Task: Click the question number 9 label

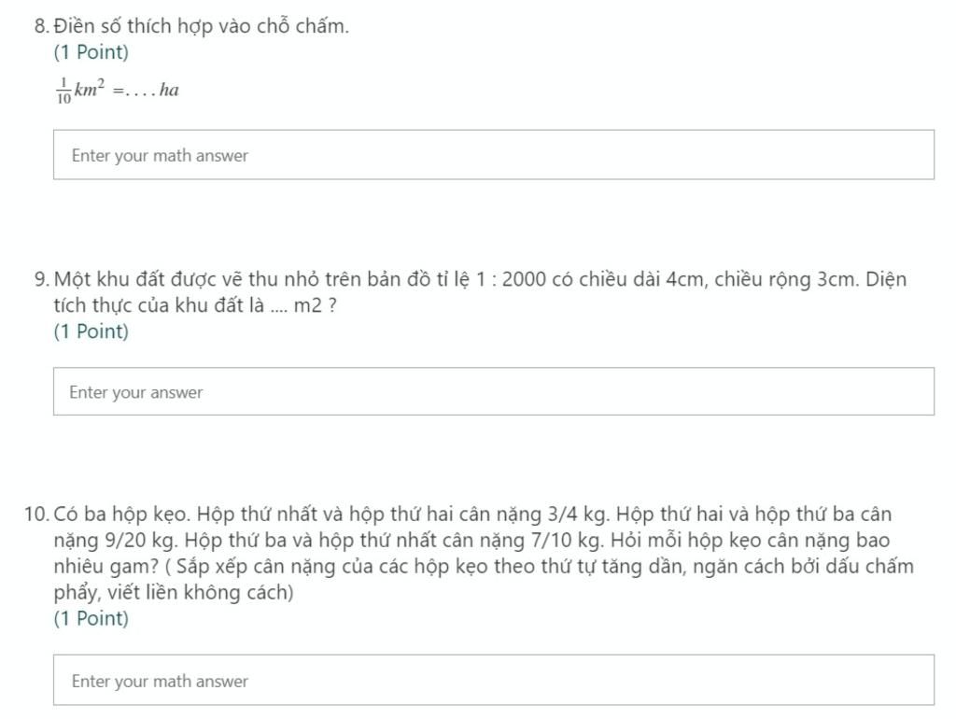Action: coord(41,279)
